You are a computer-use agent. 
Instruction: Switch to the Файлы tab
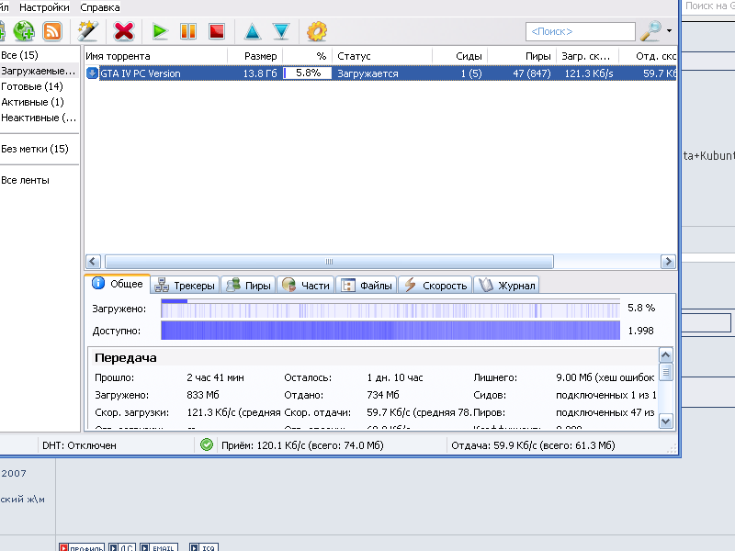click(x=366, y=286)
